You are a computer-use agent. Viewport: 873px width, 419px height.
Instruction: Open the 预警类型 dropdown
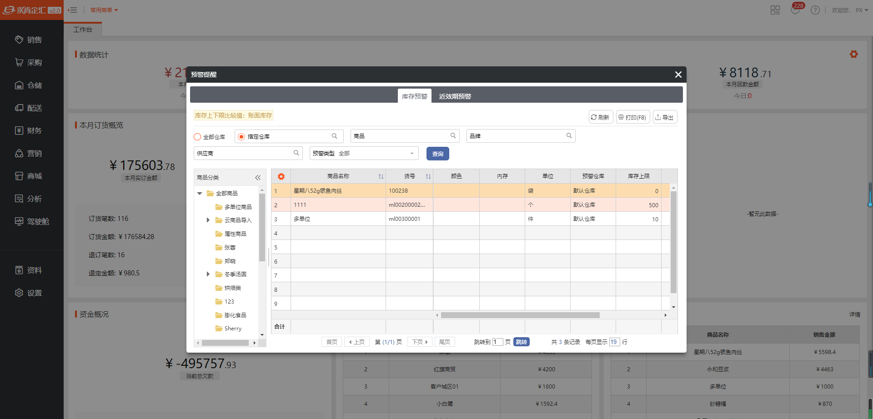(364, 154)
